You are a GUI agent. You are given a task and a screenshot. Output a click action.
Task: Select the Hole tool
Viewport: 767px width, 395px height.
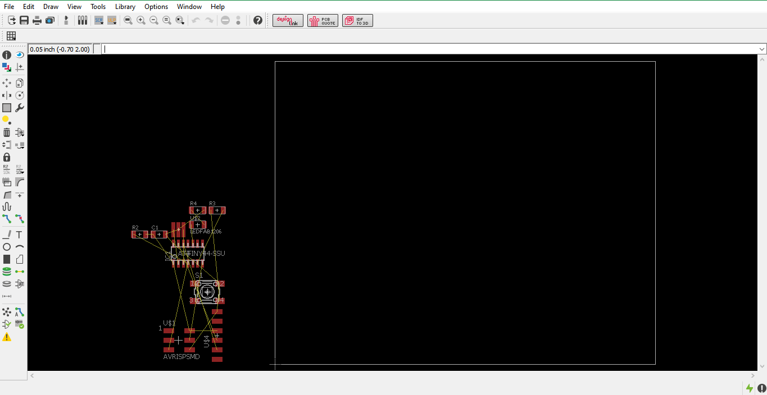click(x=7, y=284)
